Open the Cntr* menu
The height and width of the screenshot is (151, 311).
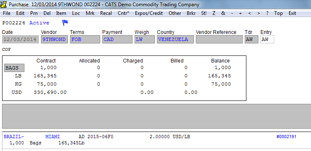coord(123,13)
